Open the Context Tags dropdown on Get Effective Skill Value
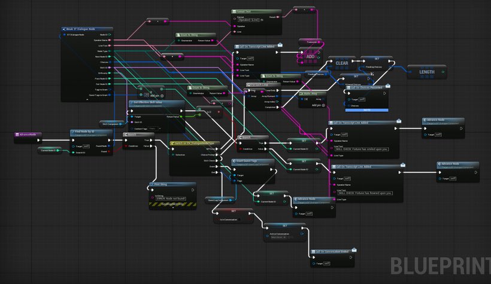The width and height of the screenshot is (491, 284). 160,129
